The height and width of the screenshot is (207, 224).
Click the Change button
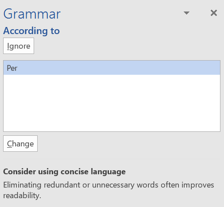20,144
